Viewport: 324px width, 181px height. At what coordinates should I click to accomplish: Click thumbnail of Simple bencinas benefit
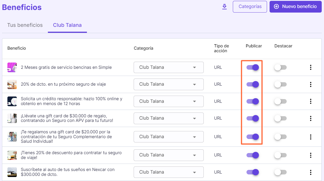(12, 67)
